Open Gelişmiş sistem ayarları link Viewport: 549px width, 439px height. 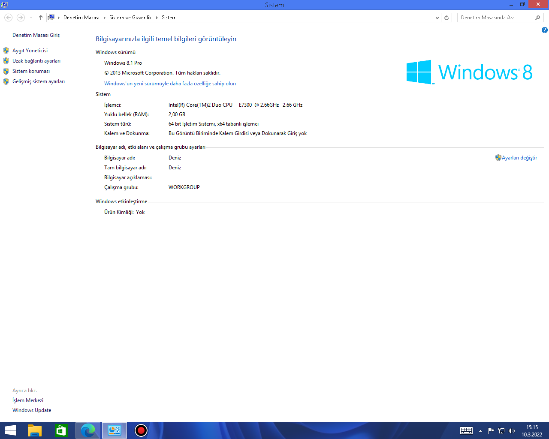tap(39, 81)
